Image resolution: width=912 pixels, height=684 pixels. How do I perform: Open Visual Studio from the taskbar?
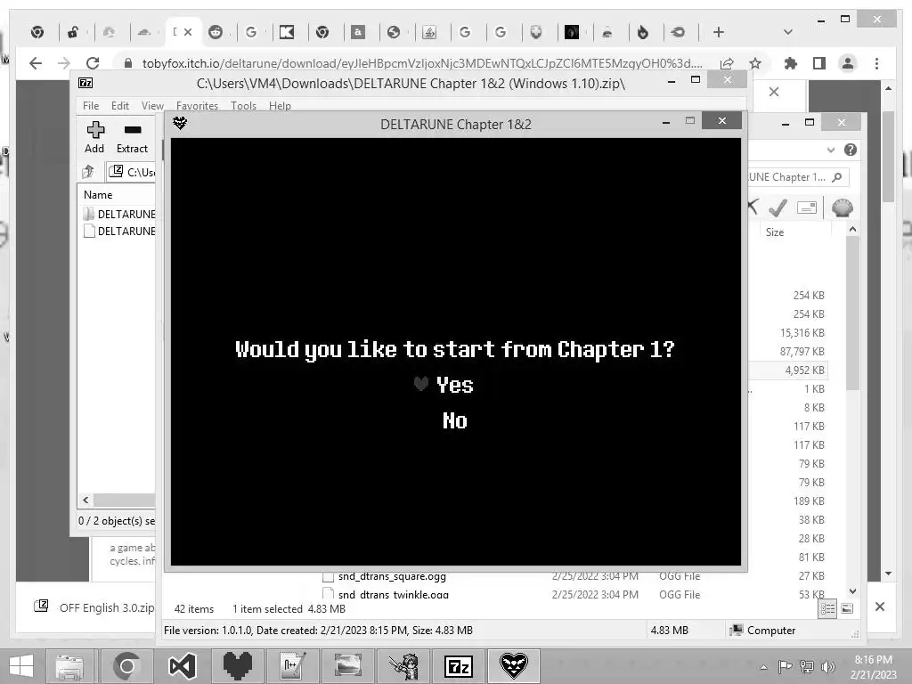pos(182,666)
